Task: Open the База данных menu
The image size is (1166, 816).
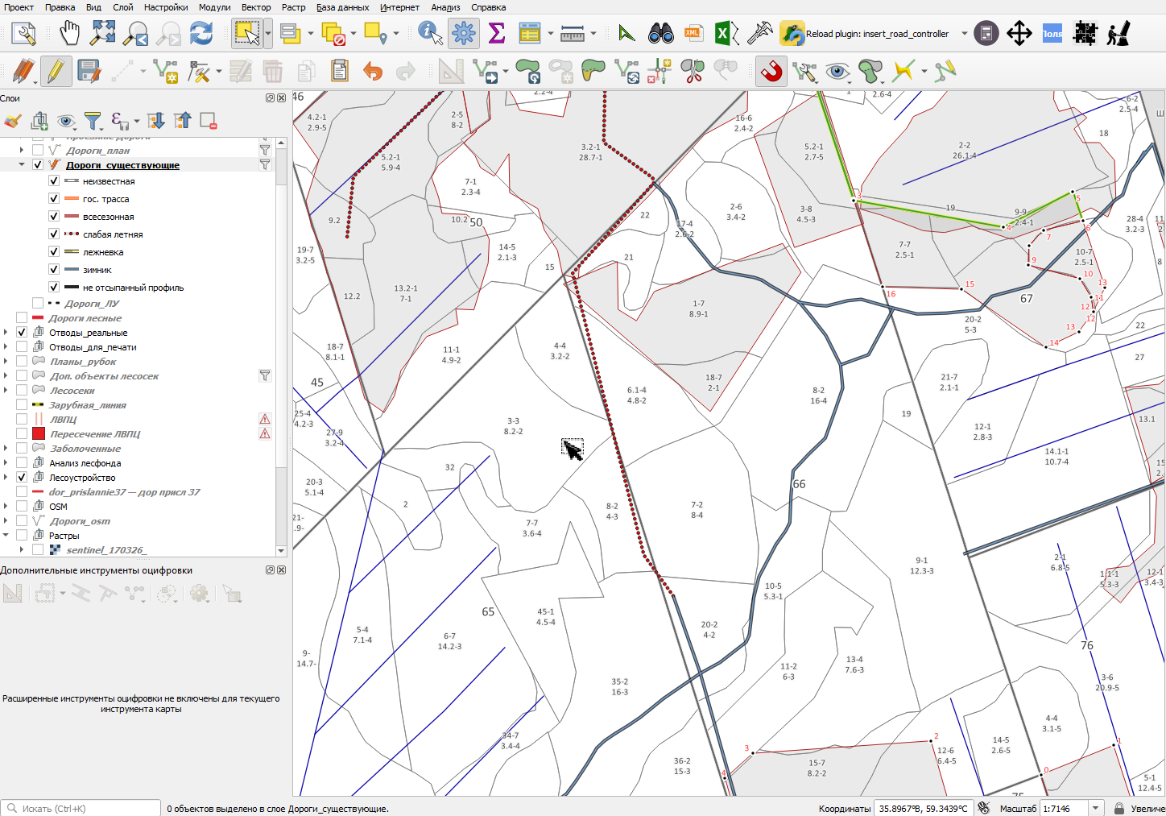Action: 342,7
